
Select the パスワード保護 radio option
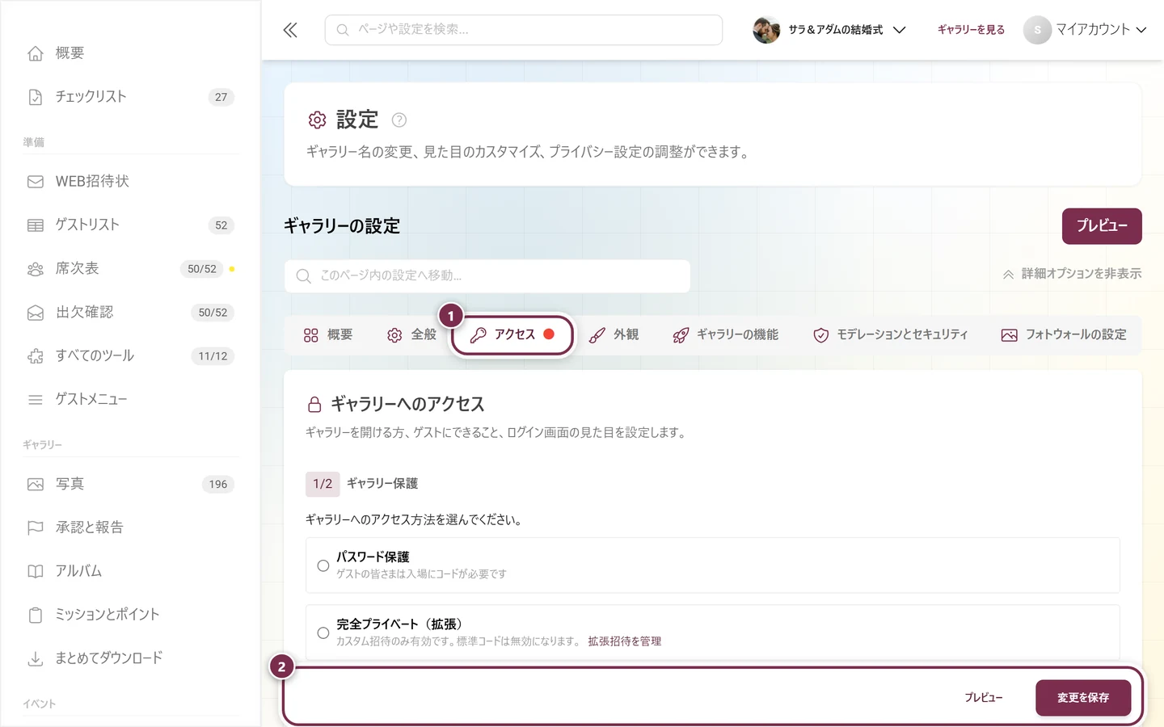[x=323, y=566]
